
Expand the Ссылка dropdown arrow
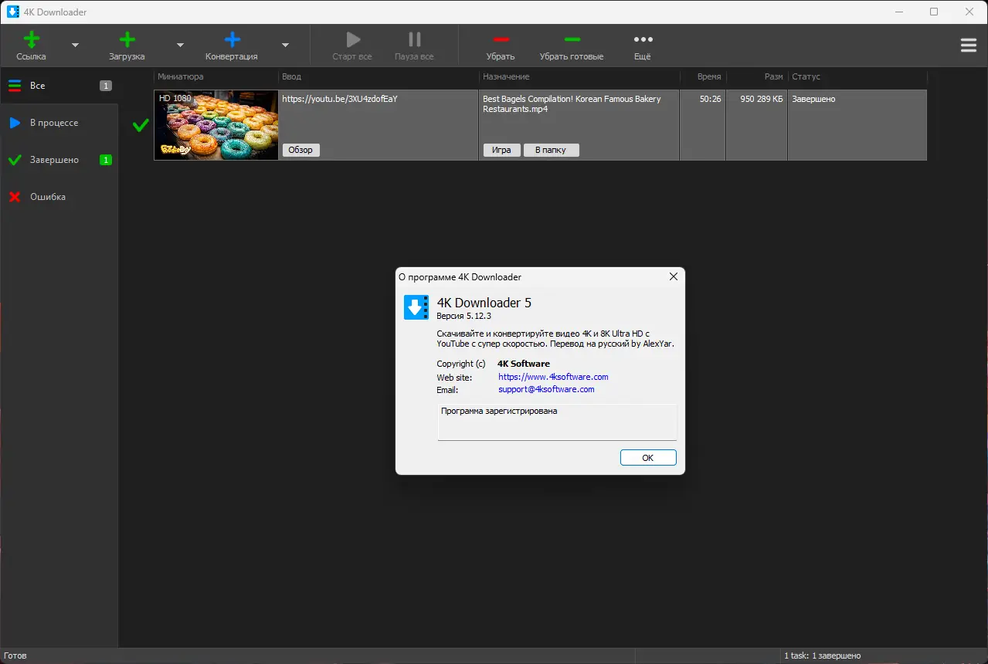[x=75, y=45]
